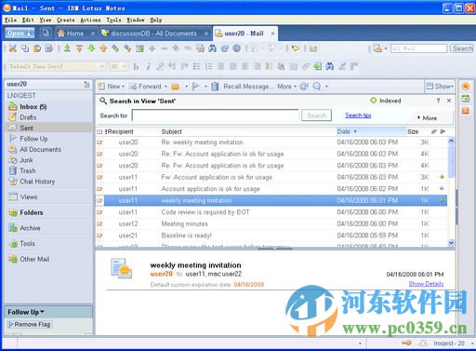Open the font name combo box

coord(57,66)
